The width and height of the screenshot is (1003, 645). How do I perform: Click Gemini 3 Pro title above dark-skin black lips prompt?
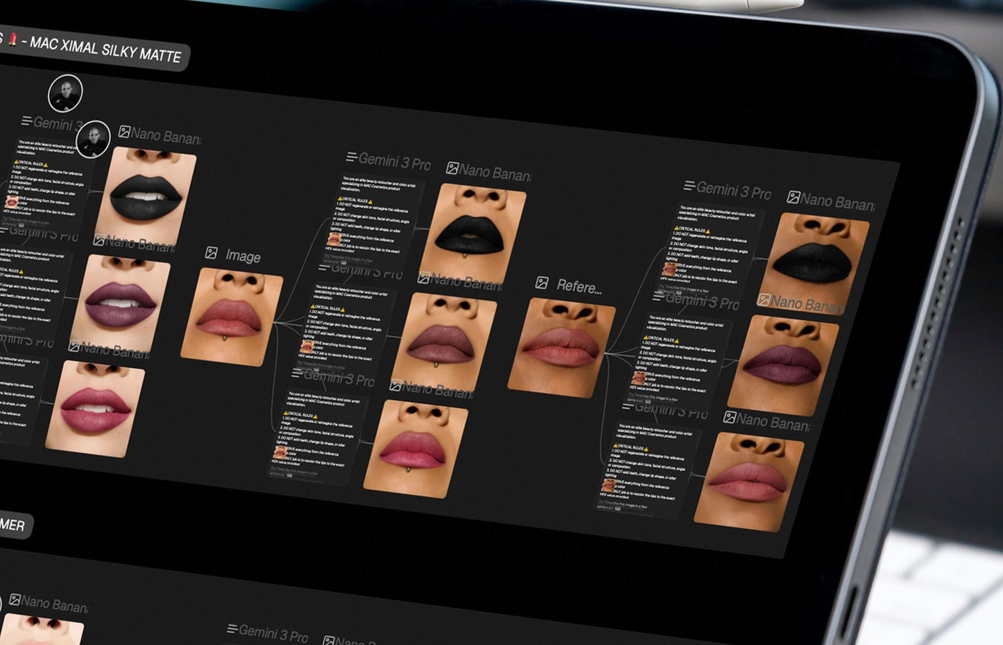click(734, 191)
